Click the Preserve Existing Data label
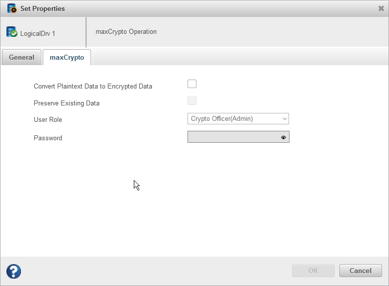This screenshot has height=286, width=389. pyautogui.click(x=67, y=103)
